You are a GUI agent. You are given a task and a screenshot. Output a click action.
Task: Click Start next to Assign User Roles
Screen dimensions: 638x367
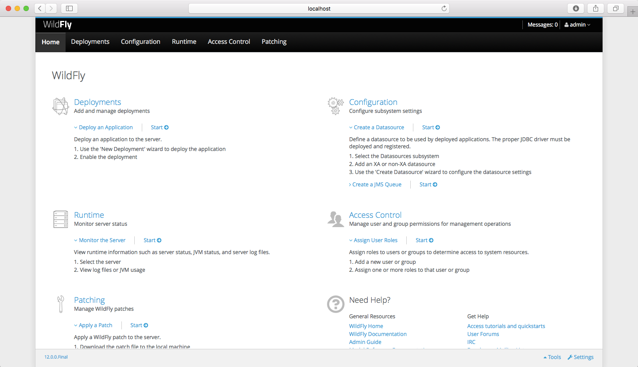click(424, 240)
